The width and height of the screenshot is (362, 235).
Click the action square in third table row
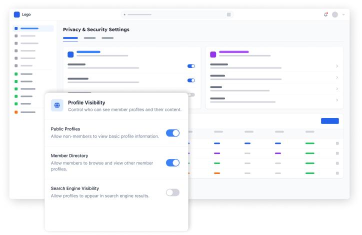click(337, 163)
